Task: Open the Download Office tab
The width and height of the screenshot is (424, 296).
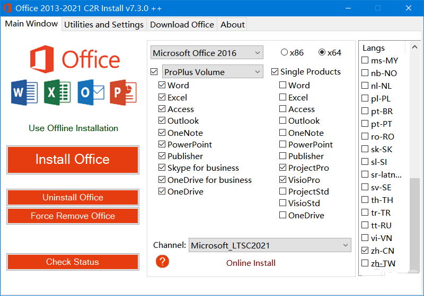Action: click(182, 24)
